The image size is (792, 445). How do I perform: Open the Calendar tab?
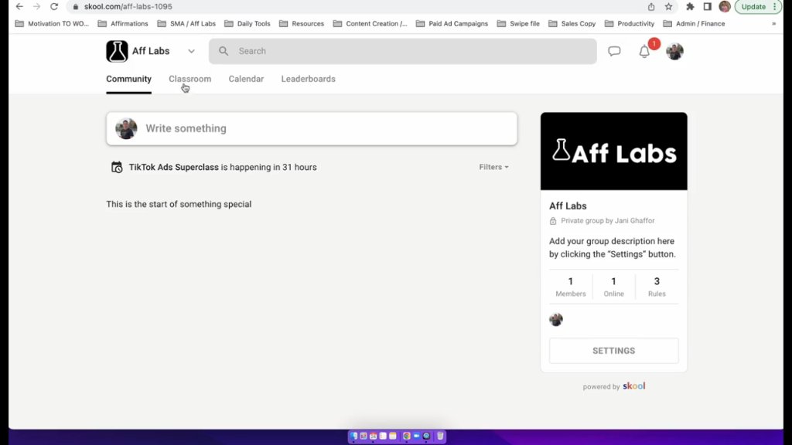tap(246, 79)
